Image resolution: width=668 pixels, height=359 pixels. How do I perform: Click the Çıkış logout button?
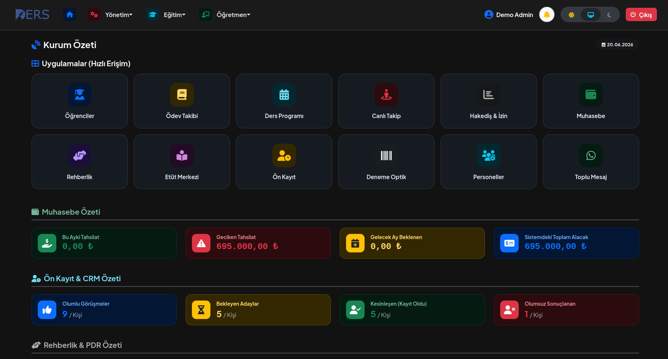coord(641,15)
